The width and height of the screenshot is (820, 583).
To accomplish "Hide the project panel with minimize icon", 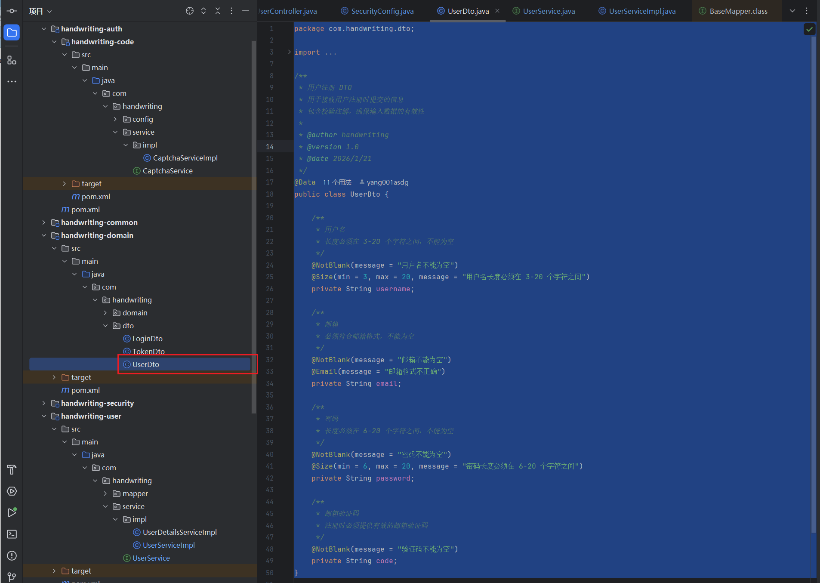I will pos(246,11).
